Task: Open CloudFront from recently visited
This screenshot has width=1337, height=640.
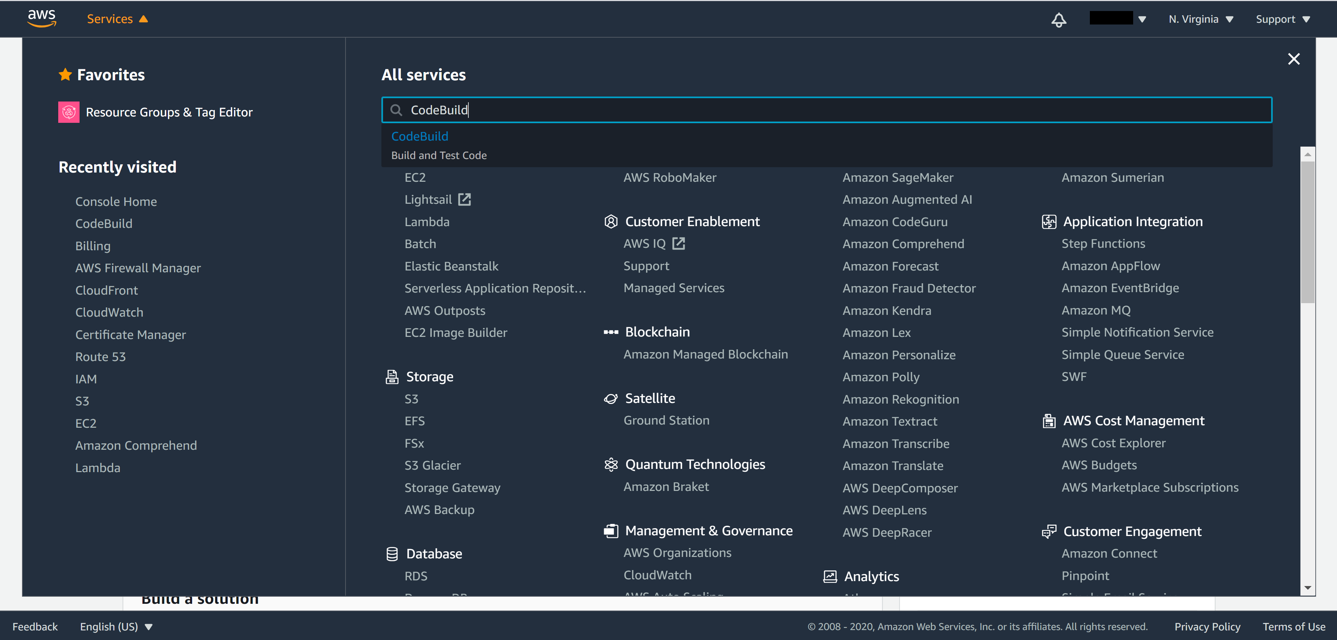Action: (107, 290)
